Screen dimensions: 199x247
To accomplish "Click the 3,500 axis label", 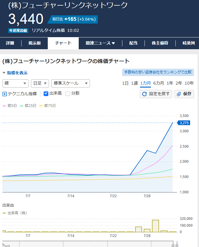I will coord(184,116).
